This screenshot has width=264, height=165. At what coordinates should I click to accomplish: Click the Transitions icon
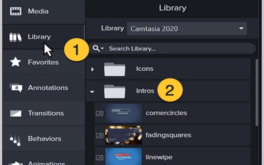16,114
